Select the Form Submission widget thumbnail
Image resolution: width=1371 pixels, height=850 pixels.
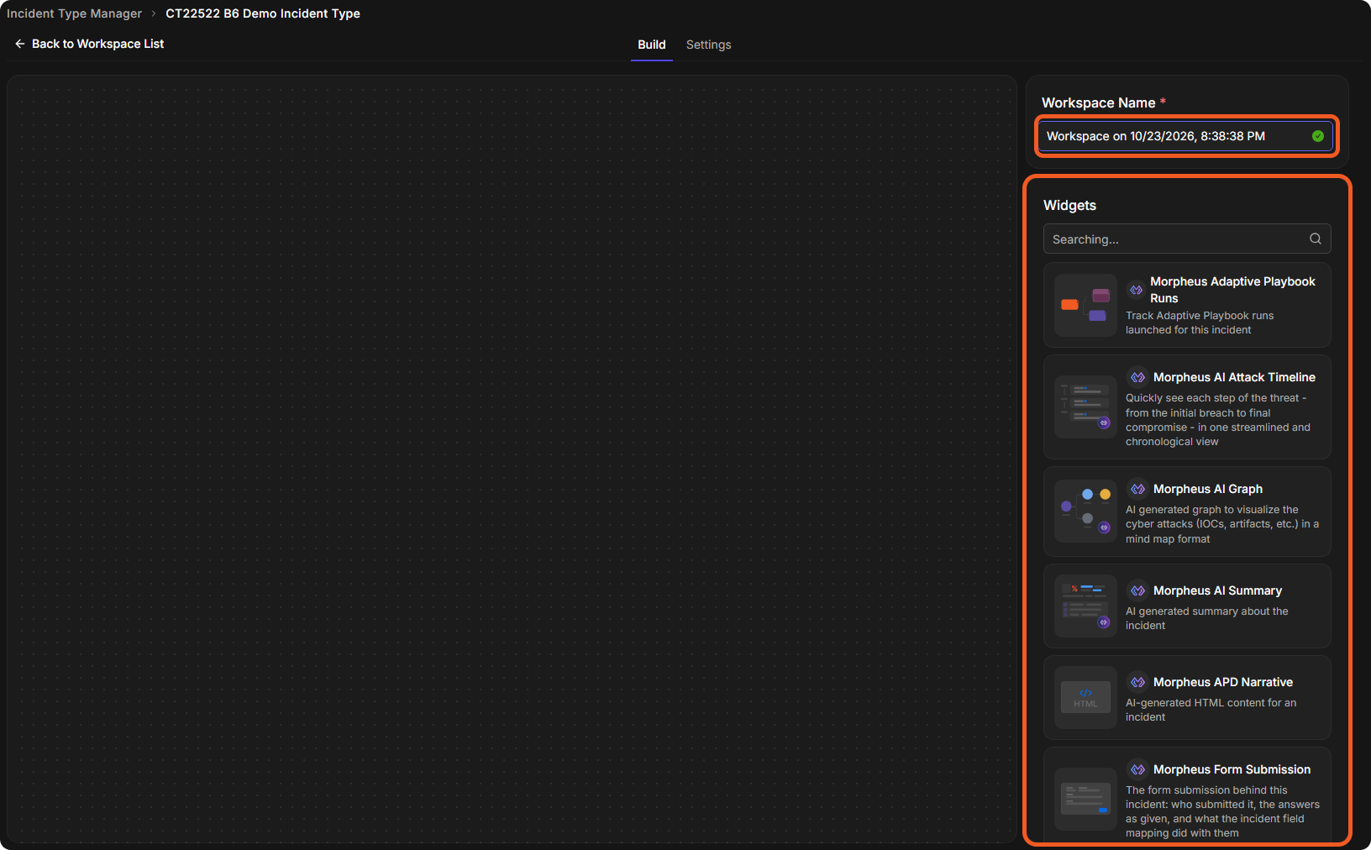pyautogui.click(x=1085, y=799)
